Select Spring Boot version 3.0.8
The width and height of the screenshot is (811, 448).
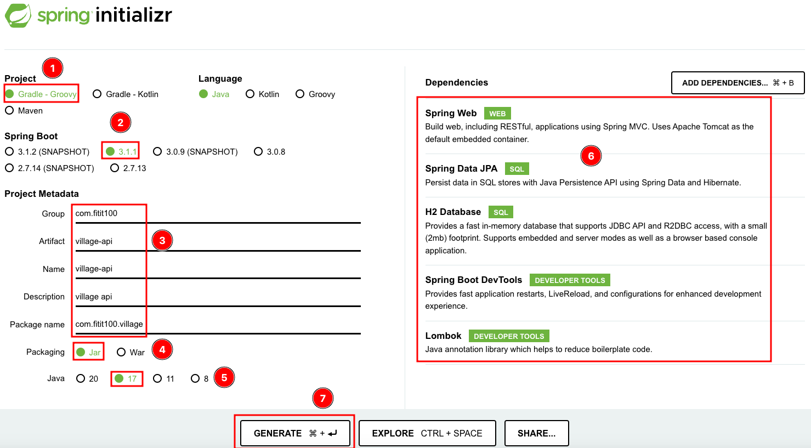[x=270, y=152]
